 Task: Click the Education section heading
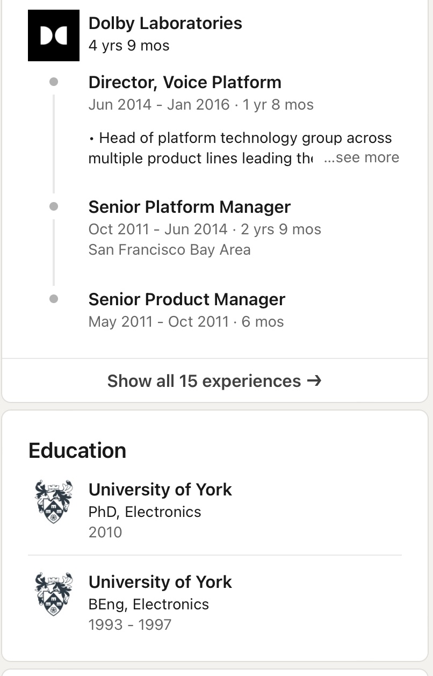point(77,450)
